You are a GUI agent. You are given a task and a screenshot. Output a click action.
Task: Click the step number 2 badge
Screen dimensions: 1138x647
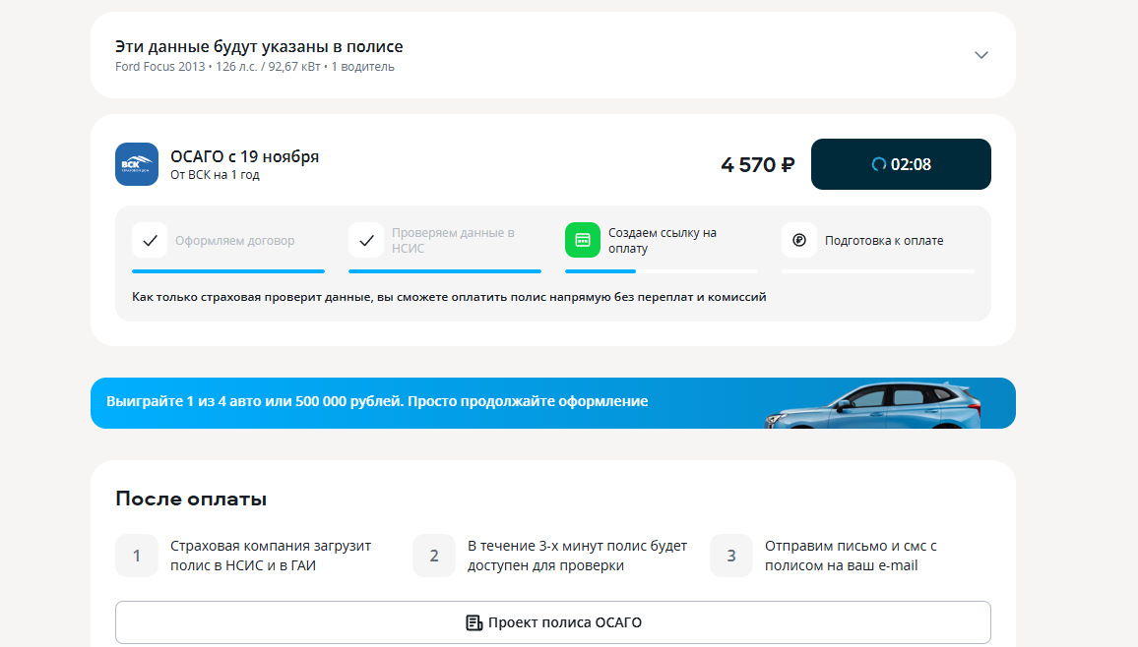tap(434, 556)
